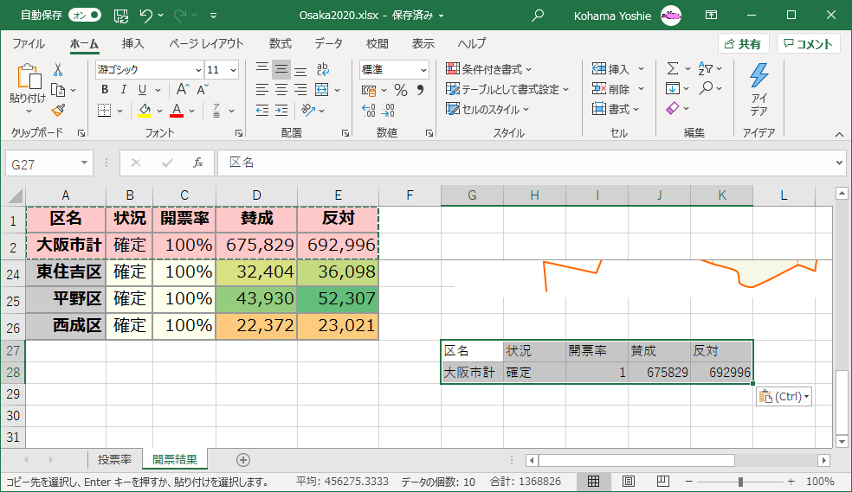Apply comma style number format

(x=421, y=90)
